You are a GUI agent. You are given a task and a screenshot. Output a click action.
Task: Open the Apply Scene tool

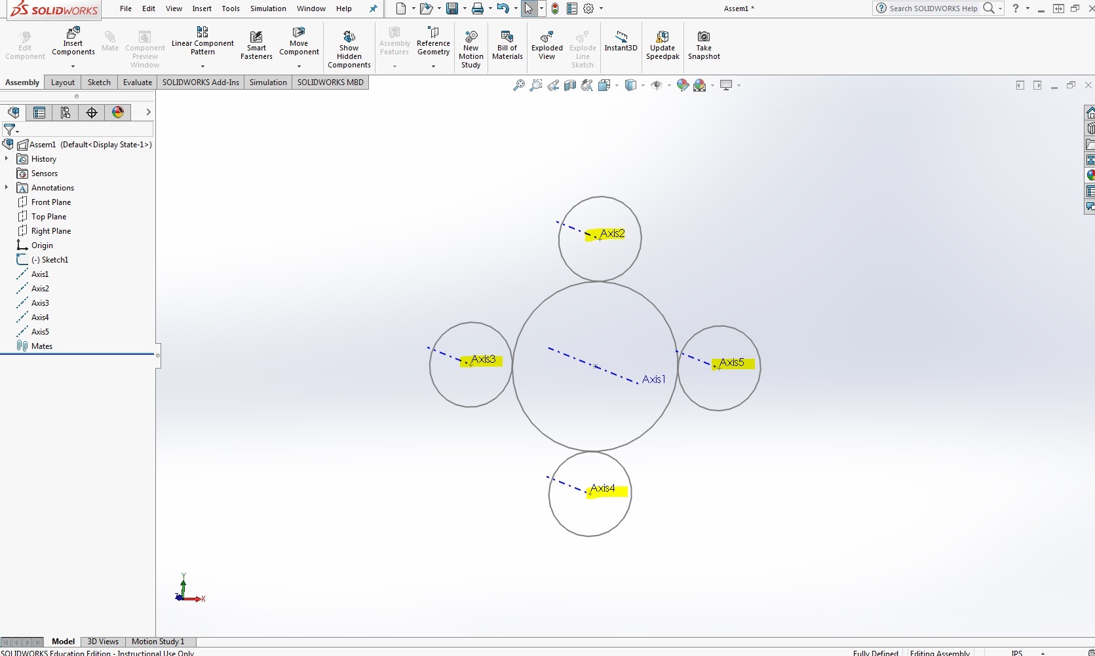click(699, 85)
